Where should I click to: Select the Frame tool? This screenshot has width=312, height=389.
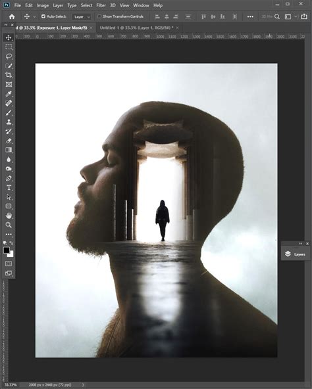click(x=9, y=84)
